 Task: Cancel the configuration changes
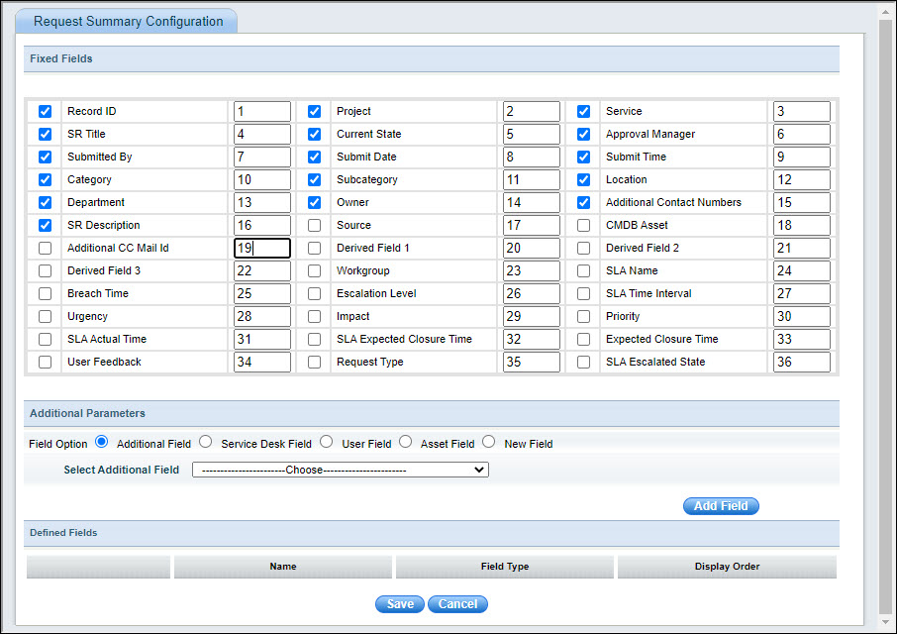coord(457,604)
